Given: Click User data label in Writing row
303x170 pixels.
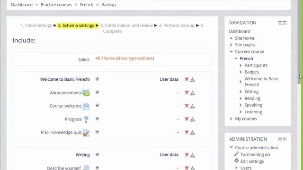Looking at the screenshot, I should 169,154.
